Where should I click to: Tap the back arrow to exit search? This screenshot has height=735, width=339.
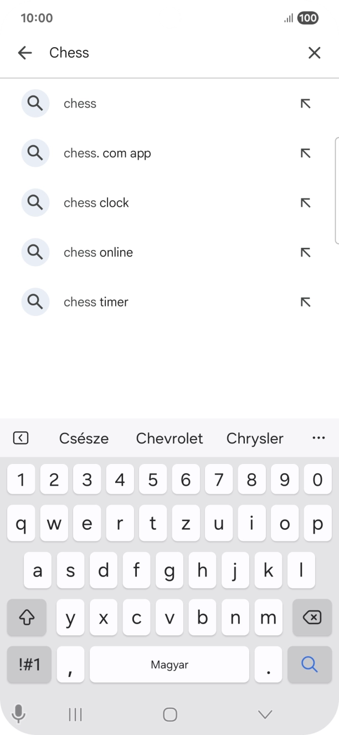(x=25, y=53)
